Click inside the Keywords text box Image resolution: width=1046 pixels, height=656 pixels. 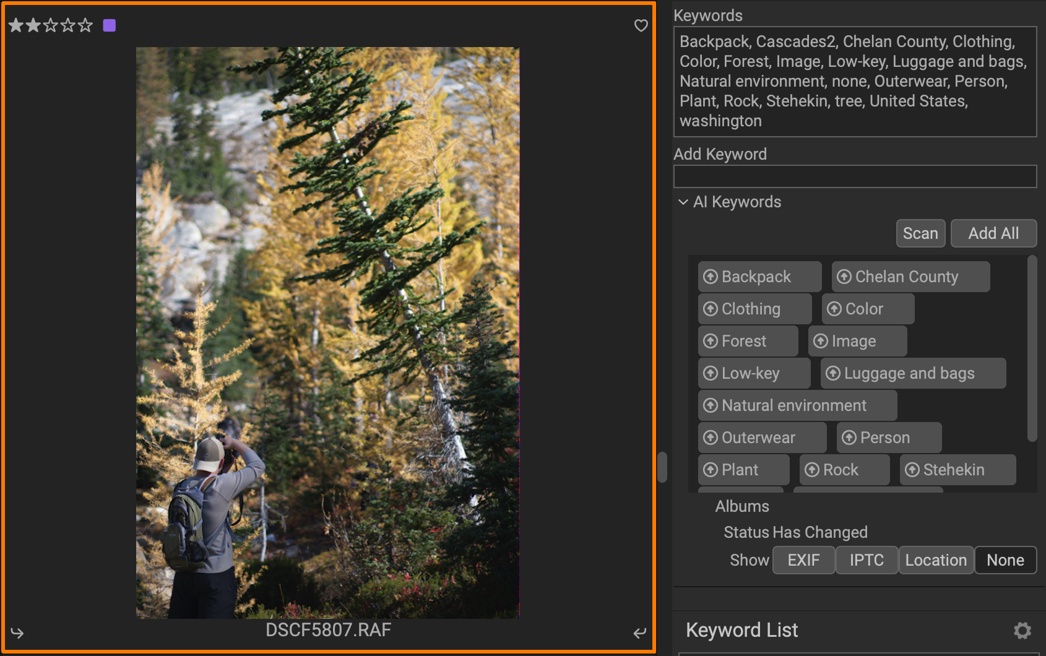pos(855,81)
